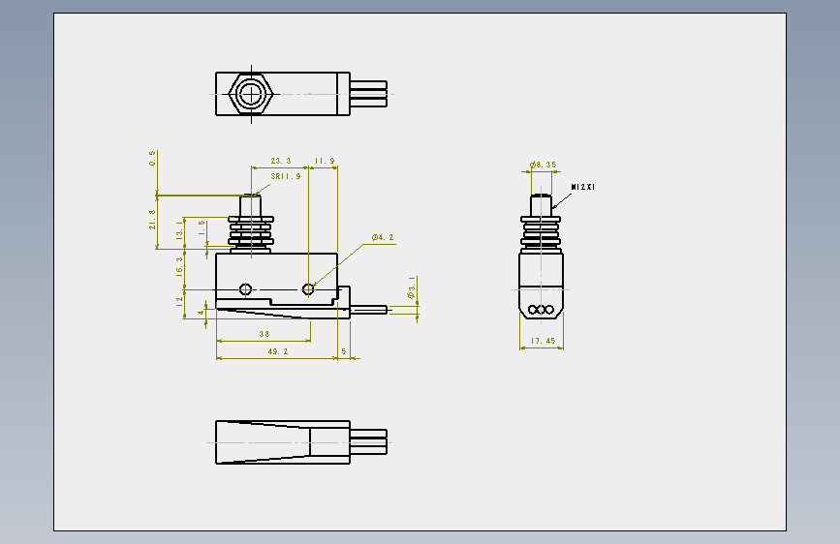840x544 pixels.
Task: Select the SR11.9 radius callout
Action: click(286, 176)
